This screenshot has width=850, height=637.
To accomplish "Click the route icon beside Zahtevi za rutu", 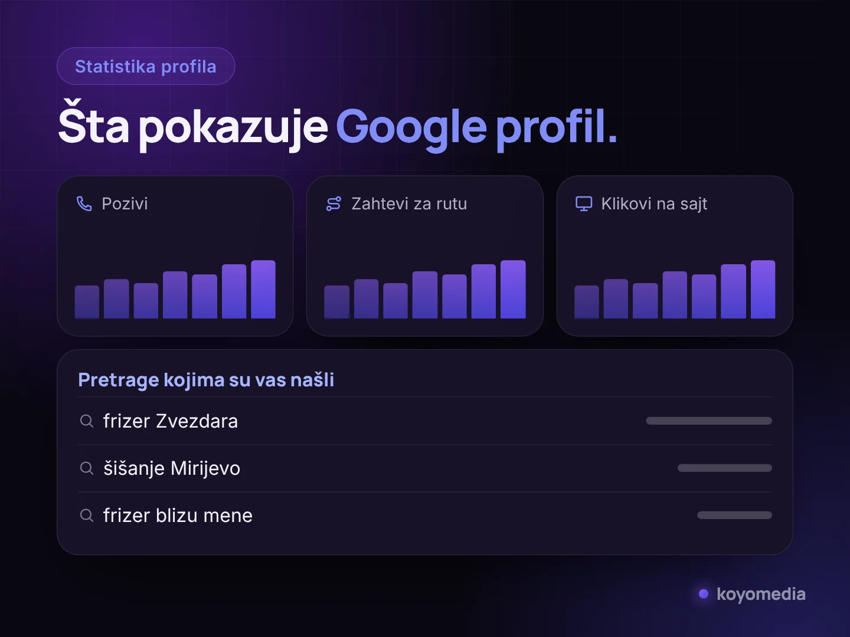I will point(334,203).
